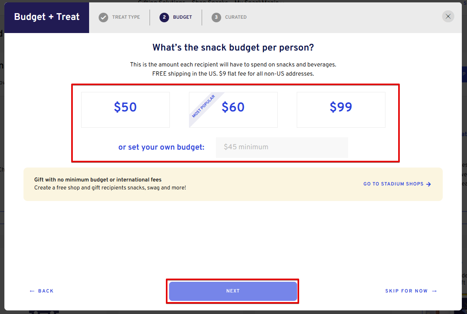The image size is (467, 314).
Task: Pick the $99 budget per person
Action: 341,109
